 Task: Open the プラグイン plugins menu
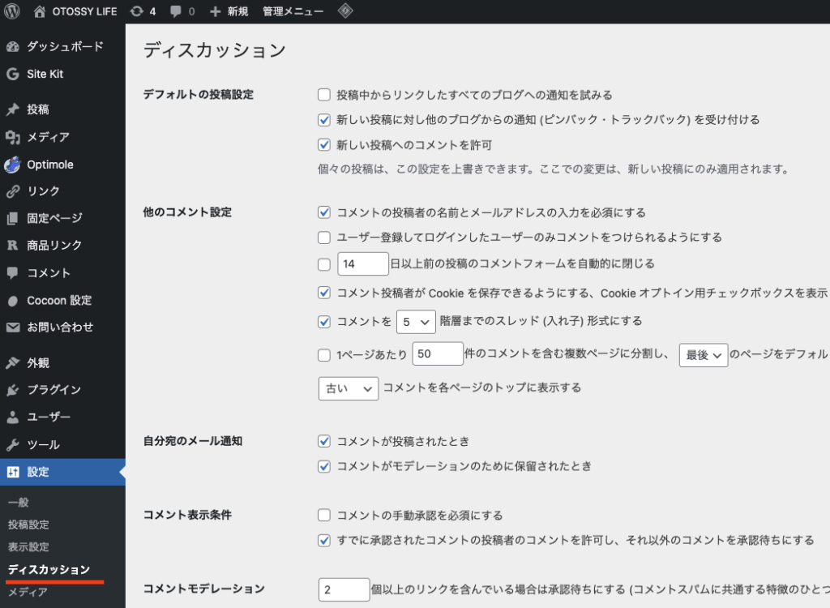[53, 390]
